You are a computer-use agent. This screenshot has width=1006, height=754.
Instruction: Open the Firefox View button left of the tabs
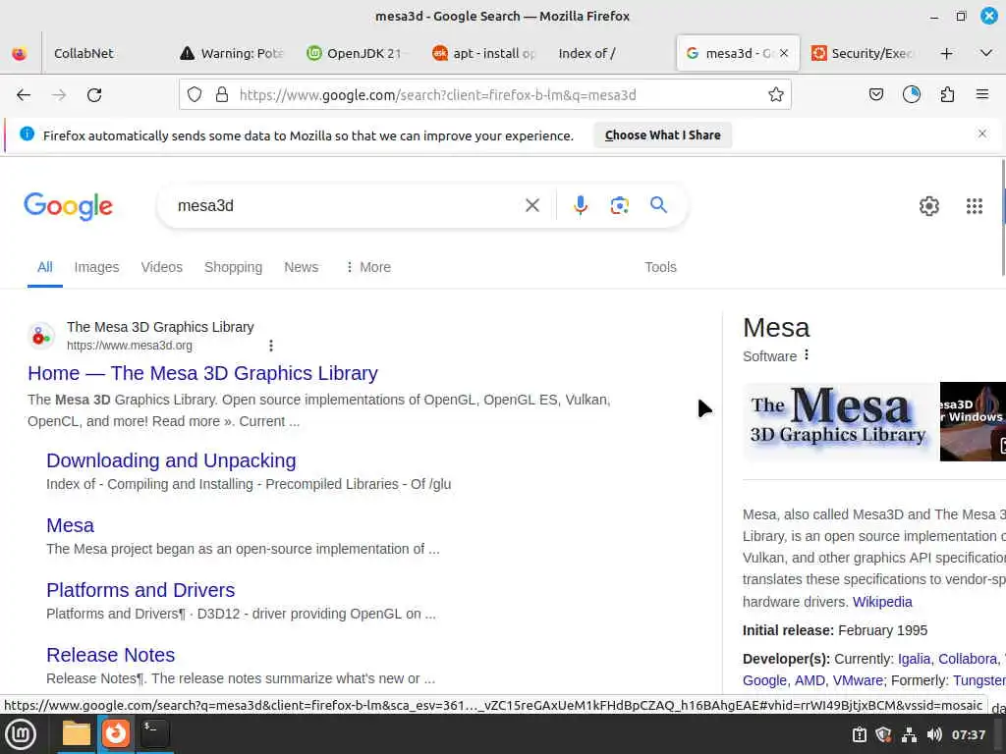coord(20,53)
